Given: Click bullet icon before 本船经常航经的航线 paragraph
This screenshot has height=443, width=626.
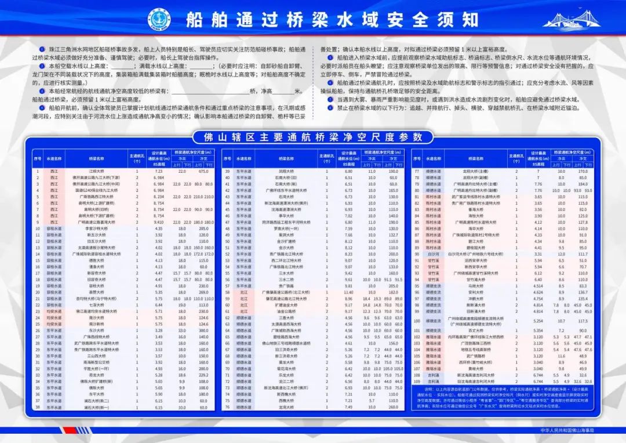Looking at the screenshot, I should tap(41, 91).
